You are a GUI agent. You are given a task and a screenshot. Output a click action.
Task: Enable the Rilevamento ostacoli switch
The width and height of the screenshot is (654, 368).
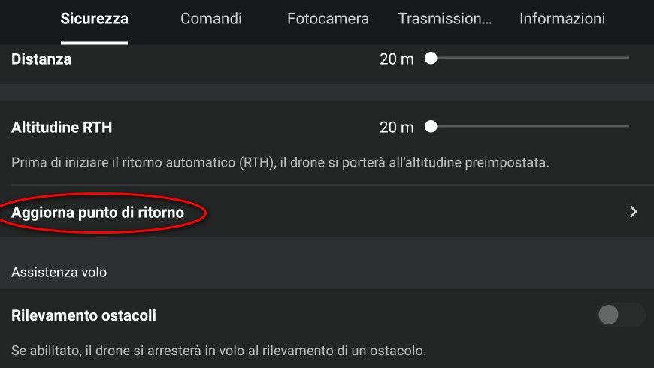click(621, 315)
